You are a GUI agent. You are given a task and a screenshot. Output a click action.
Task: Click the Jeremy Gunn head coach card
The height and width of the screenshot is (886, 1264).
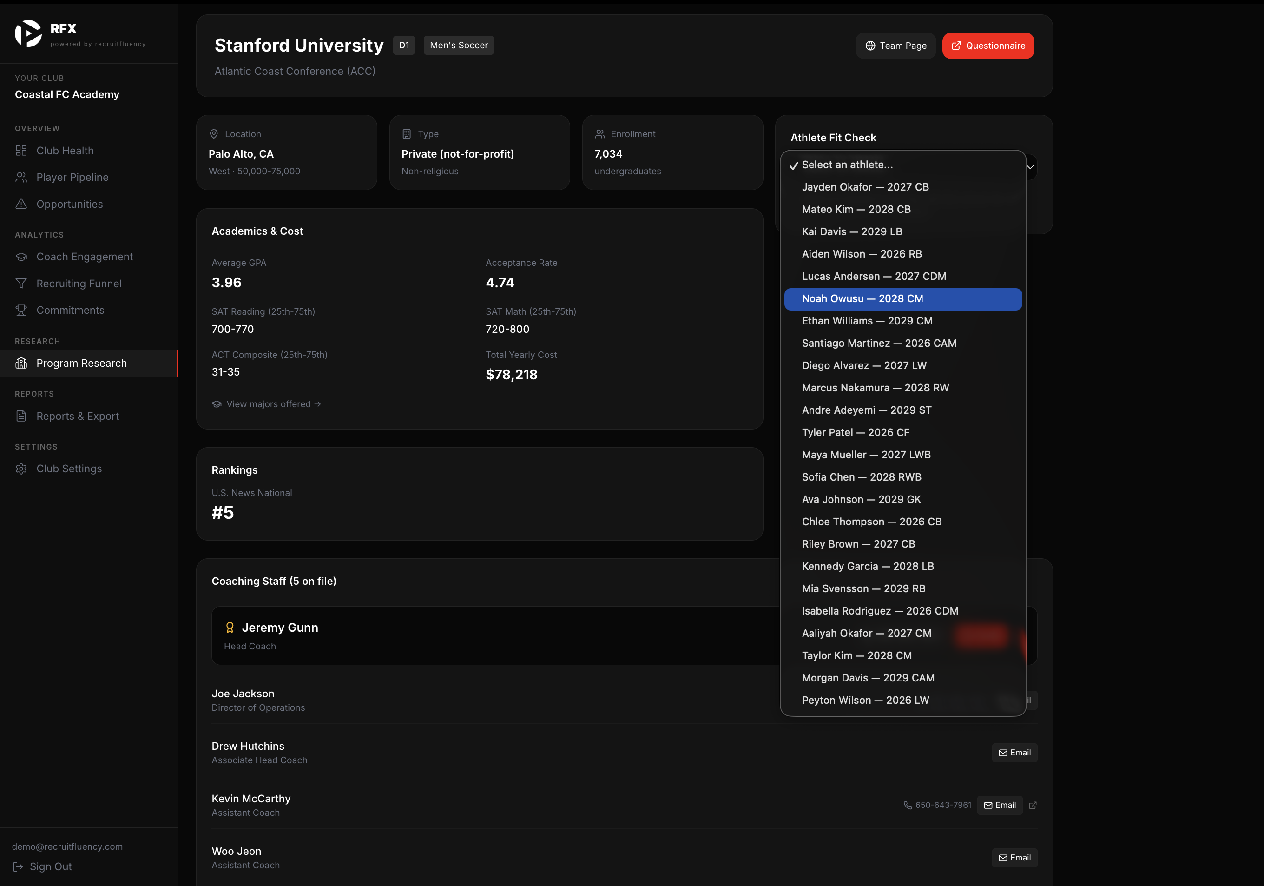(624, 635)
